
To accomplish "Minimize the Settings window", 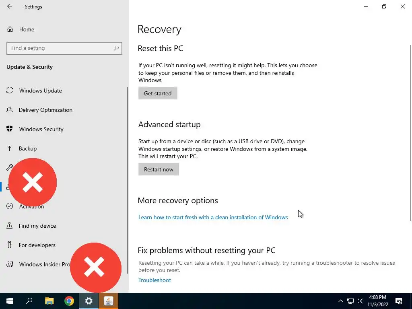I will click(x=366, y=6).
